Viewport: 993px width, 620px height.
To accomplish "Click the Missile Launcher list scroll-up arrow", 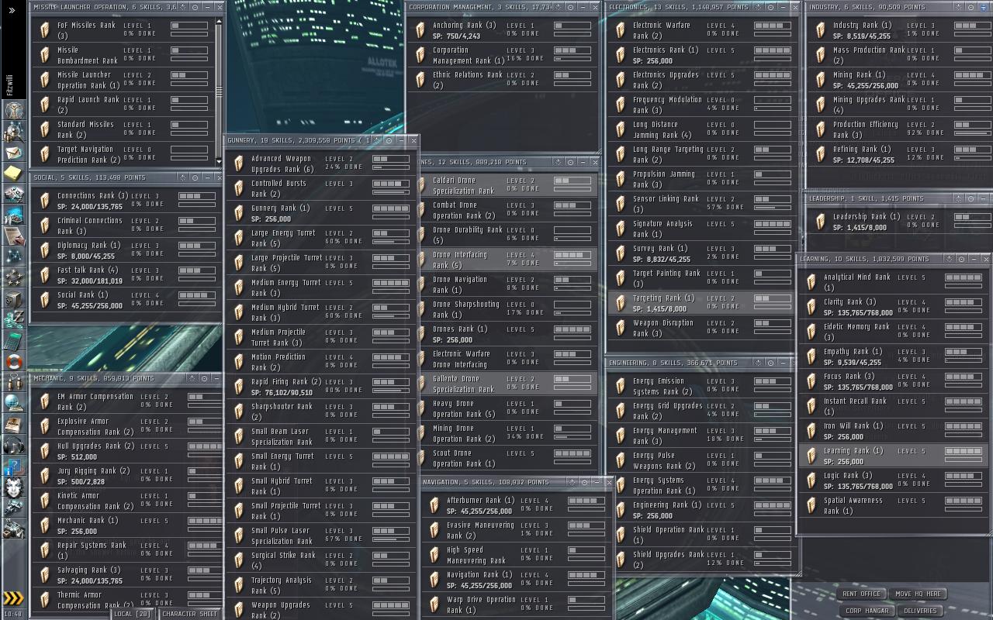I will (x=219, y=19).
